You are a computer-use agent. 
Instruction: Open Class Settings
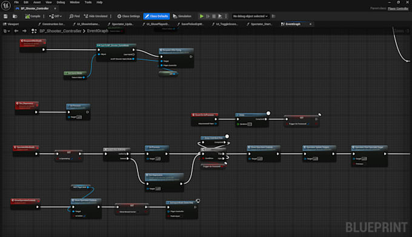128,16
